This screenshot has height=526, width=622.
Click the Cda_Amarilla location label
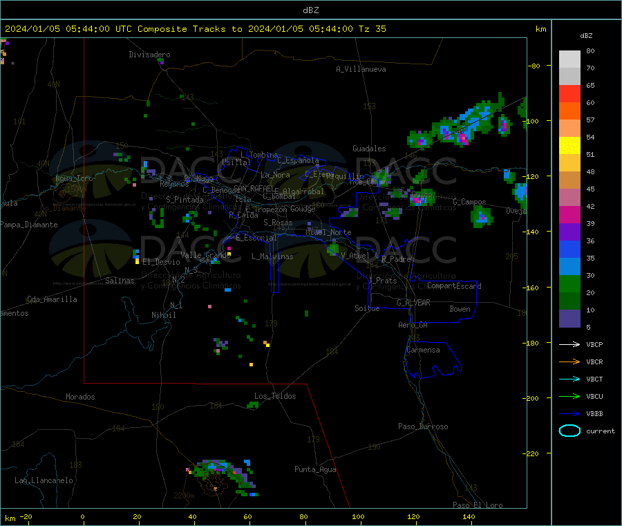[52, 299]
